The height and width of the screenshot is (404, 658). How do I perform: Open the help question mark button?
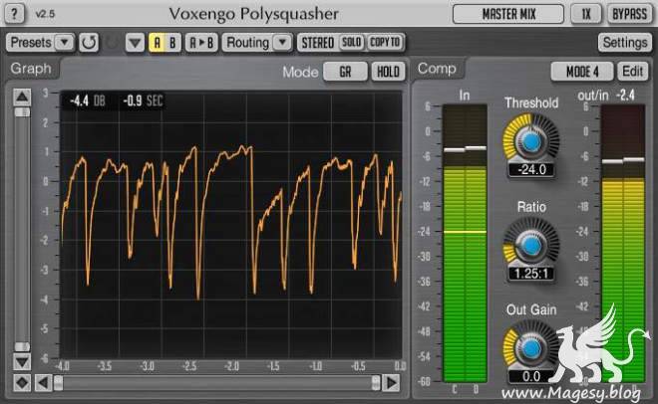tap(14, 13)
